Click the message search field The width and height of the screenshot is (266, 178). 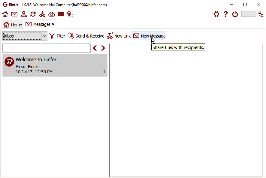pyautogui.click(x=47, y=48)
